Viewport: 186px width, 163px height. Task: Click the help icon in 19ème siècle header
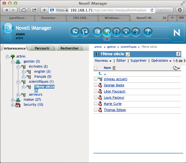pyautogui.click(x=178, y=54)
